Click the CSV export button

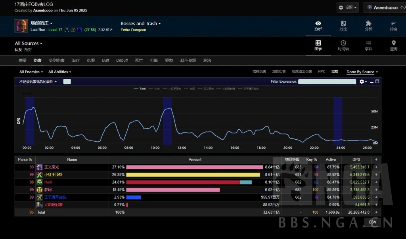click(x=372, y=222)
